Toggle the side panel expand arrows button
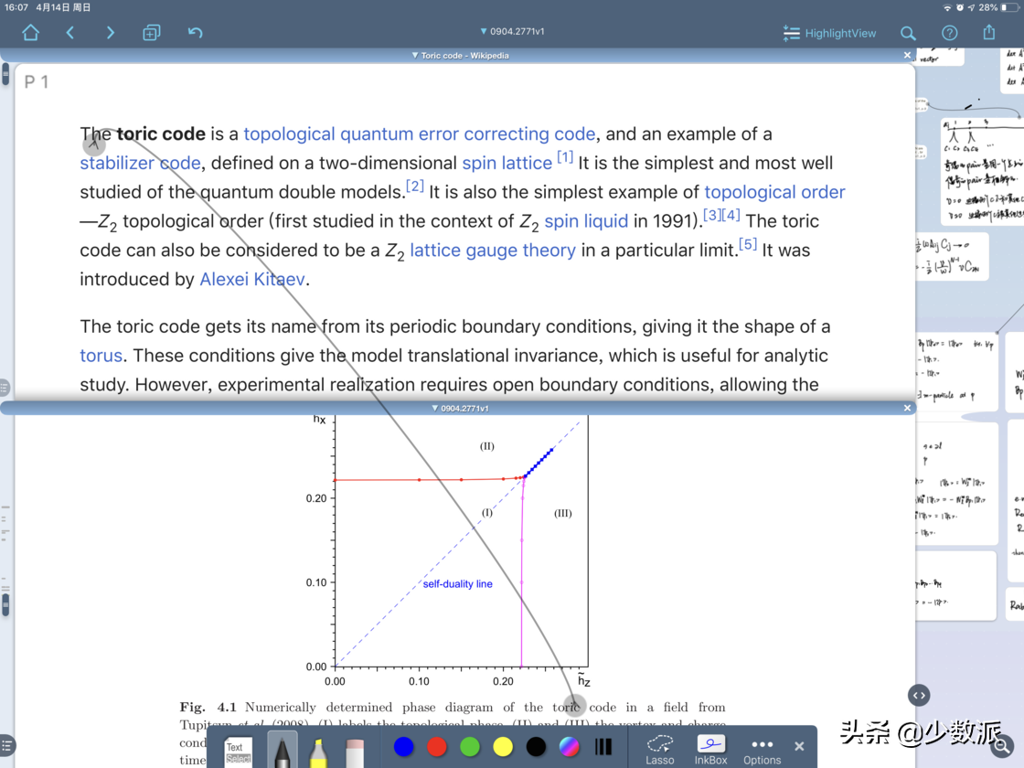The image size is (1024, 768). [x=919, y=695]
